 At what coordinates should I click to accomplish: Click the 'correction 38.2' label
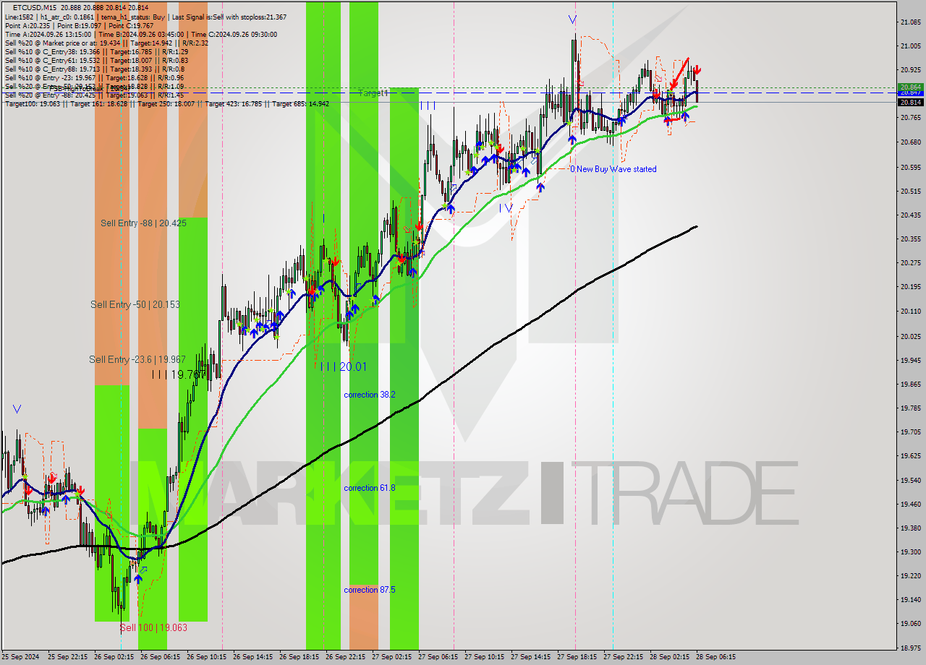[x=370, y=395]
